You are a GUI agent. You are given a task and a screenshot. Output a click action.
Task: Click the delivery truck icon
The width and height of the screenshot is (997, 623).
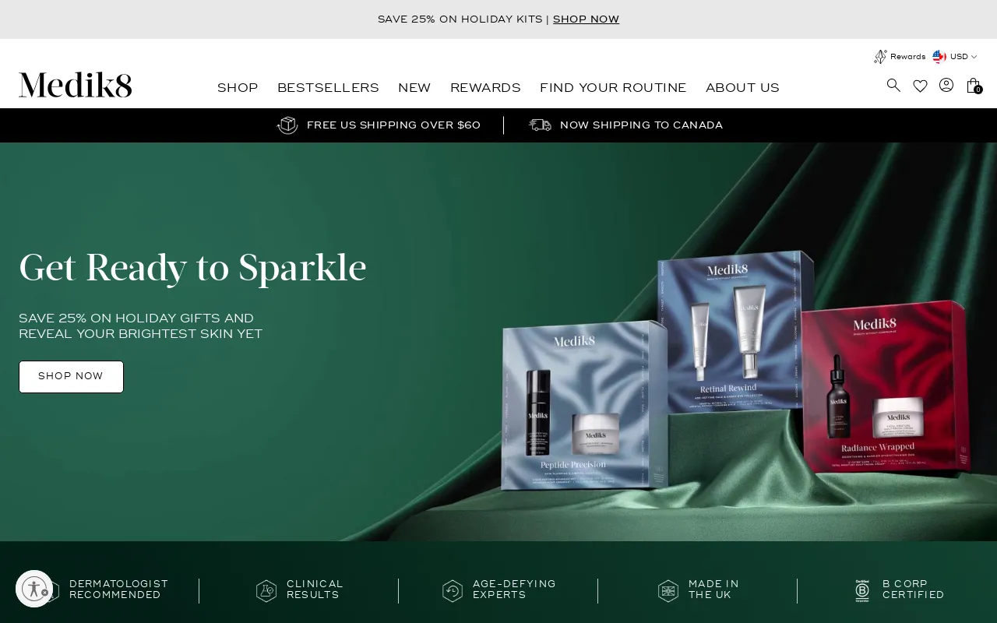tap(540, 125)
